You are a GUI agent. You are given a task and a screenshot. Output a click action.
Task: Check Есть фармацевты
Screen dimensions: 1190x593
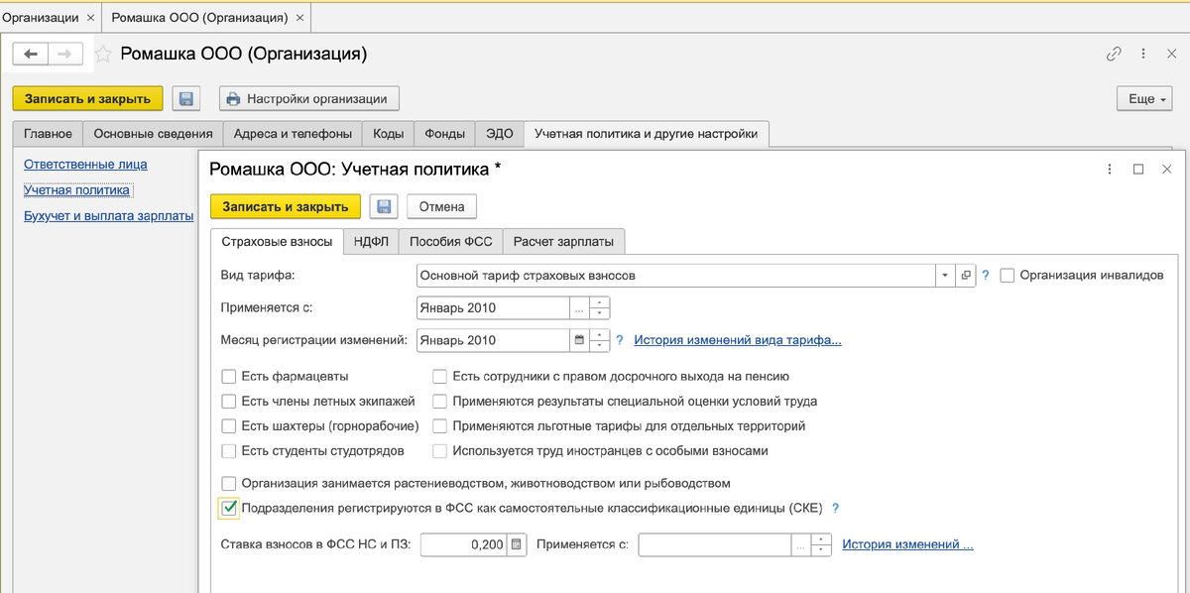pyautogui.click(x=229, y=377)
